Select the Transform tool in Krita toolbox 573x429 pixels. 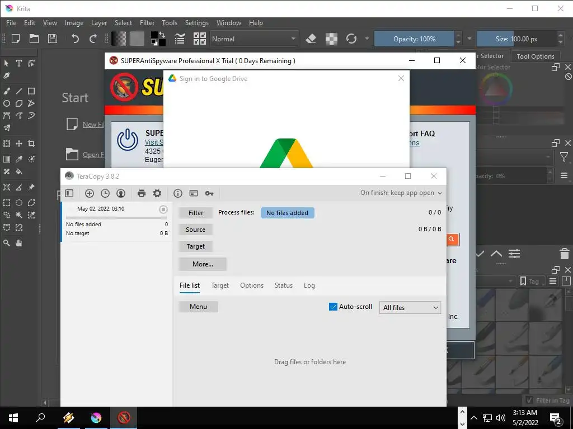pyautogui.click(x=7, y=144)
